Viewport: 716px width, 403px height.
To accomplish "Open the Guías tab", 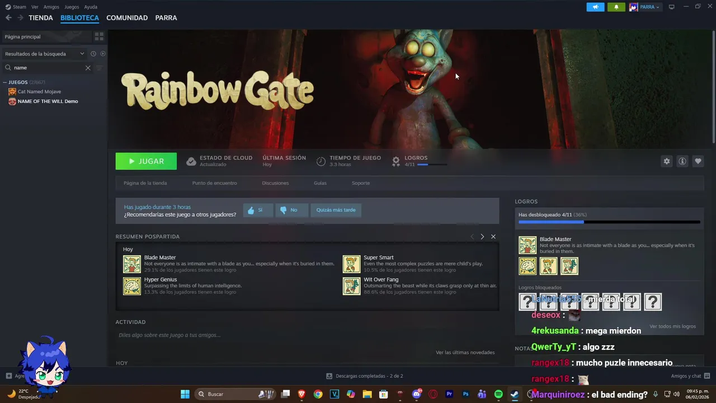I will [320, 183].
